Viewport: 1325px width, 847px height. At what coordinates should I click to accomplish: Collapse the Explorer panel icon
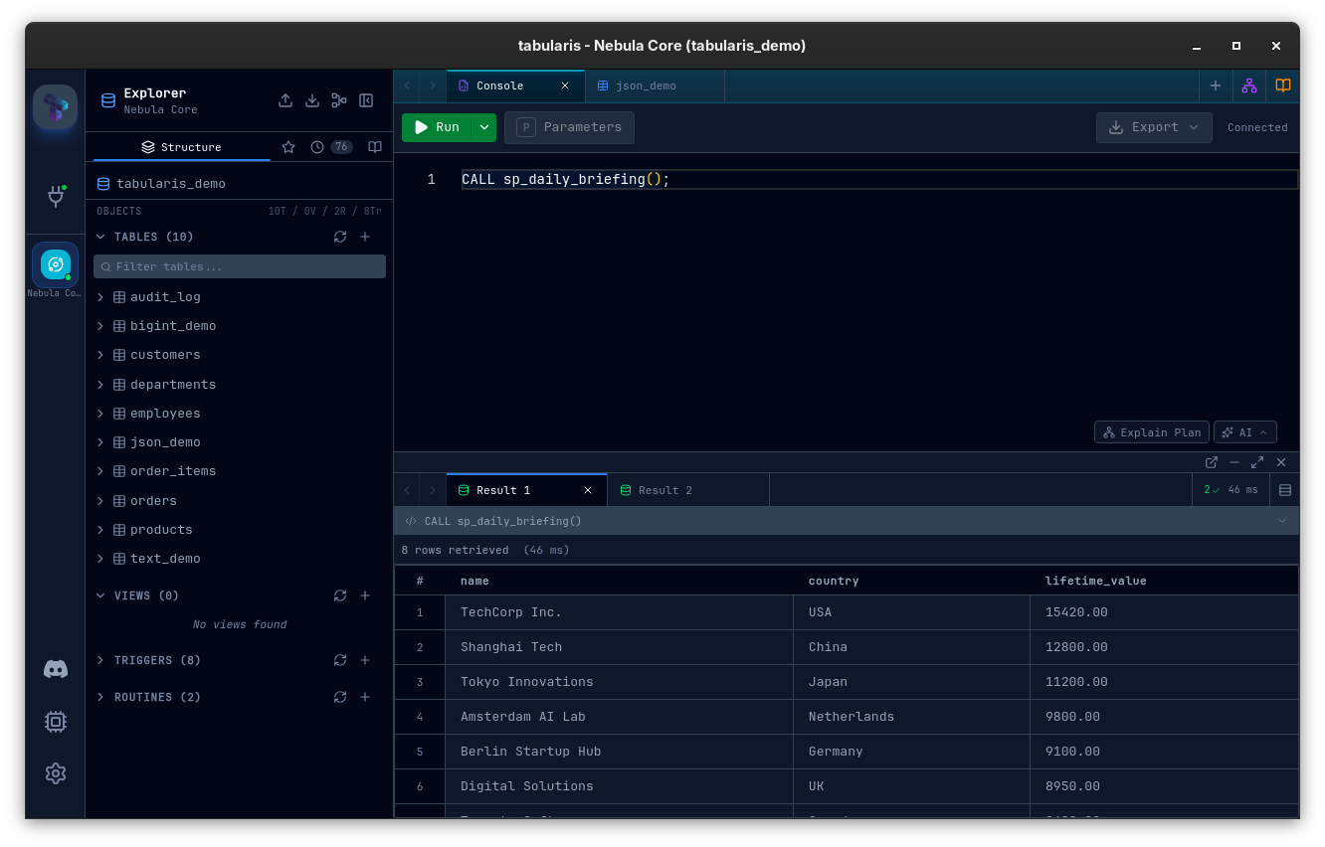pos(366,100)
